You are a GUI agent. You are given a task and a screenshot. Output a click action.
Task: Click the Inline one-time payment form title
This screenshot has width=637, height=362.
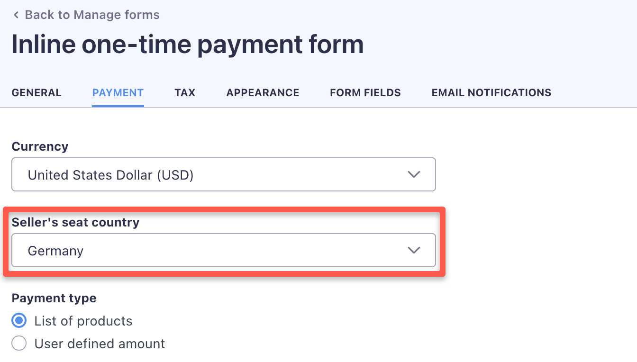[188, 44]
